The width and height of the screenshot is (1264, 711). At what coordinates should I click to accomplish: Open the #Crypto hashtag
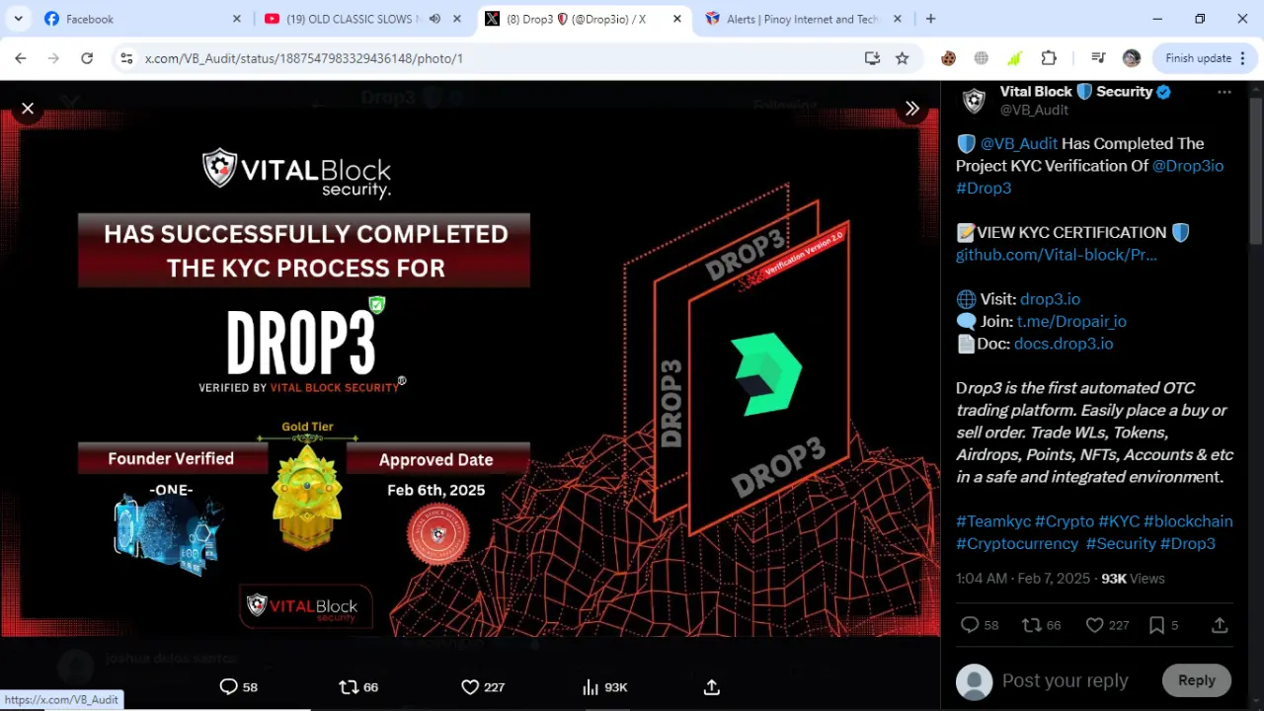1065,521
